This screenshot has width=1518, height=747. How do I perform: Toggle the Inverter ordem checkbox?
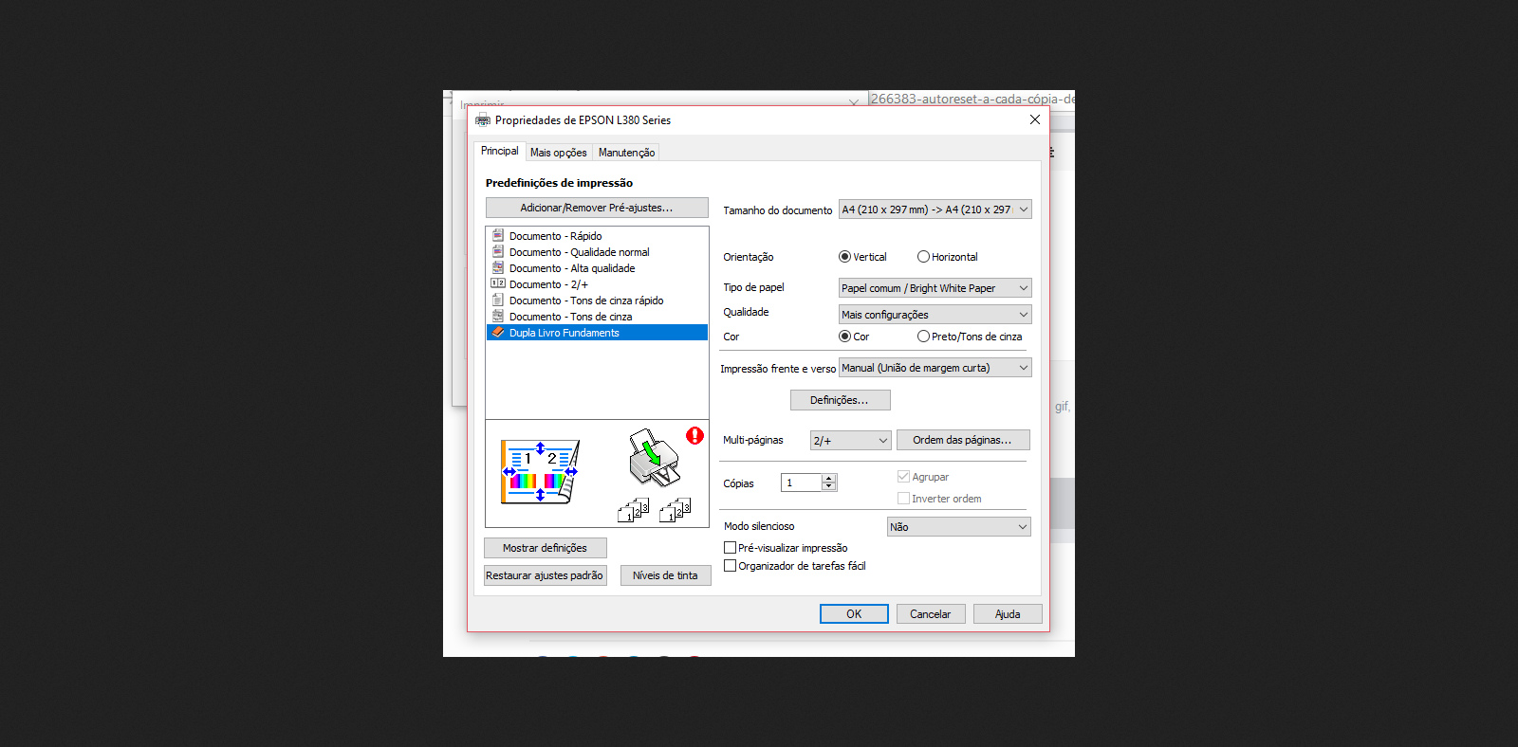click(x=903, y=499)
